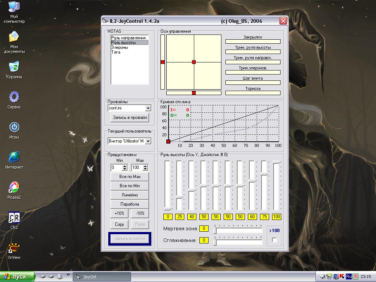The height and width of the screenshot is (282, 376).
Task: Click the Парабола preset button
Action: click(x=130, y=204)
